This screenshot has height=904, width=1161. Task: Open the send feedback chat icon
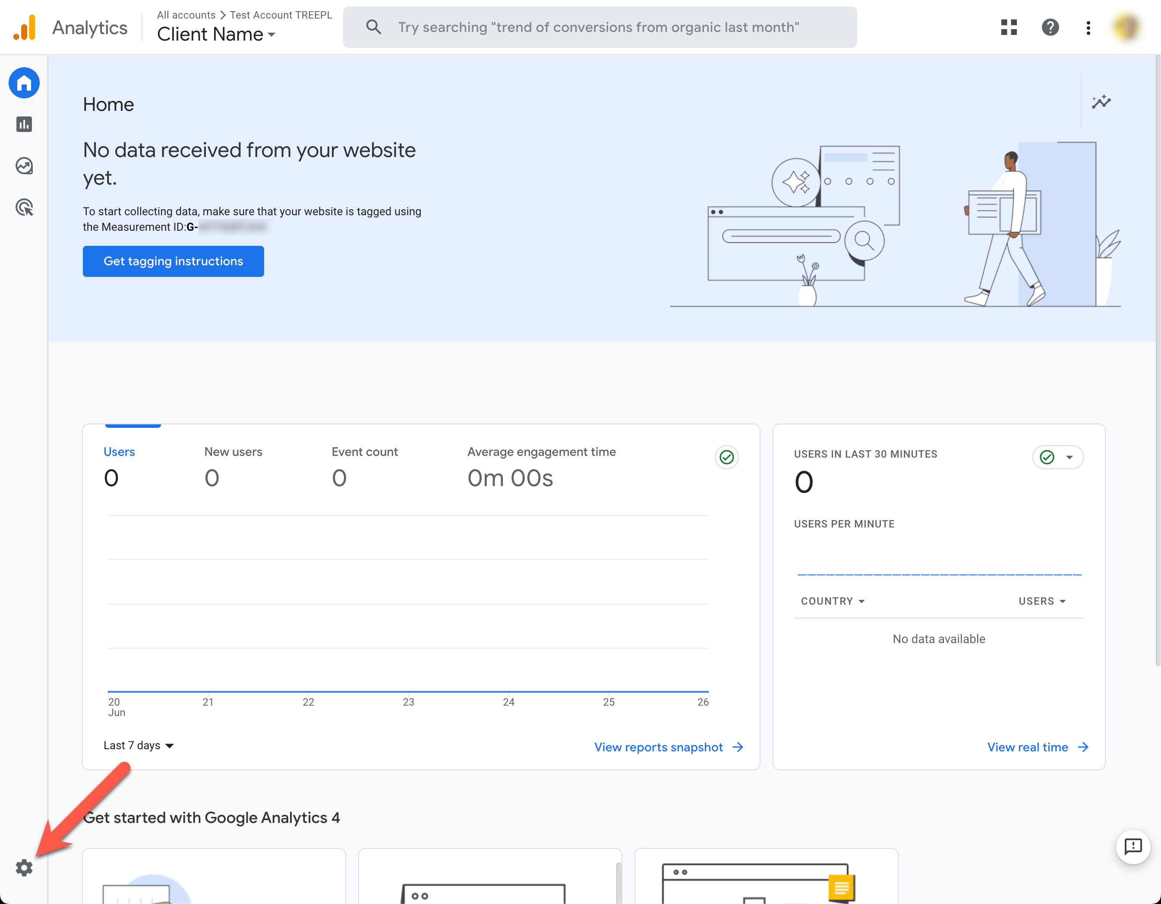(1133, 847)
